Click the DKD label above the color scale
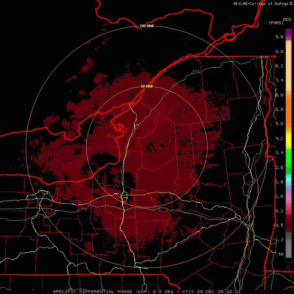The image size is (294, 294). (x=287, y=19)
